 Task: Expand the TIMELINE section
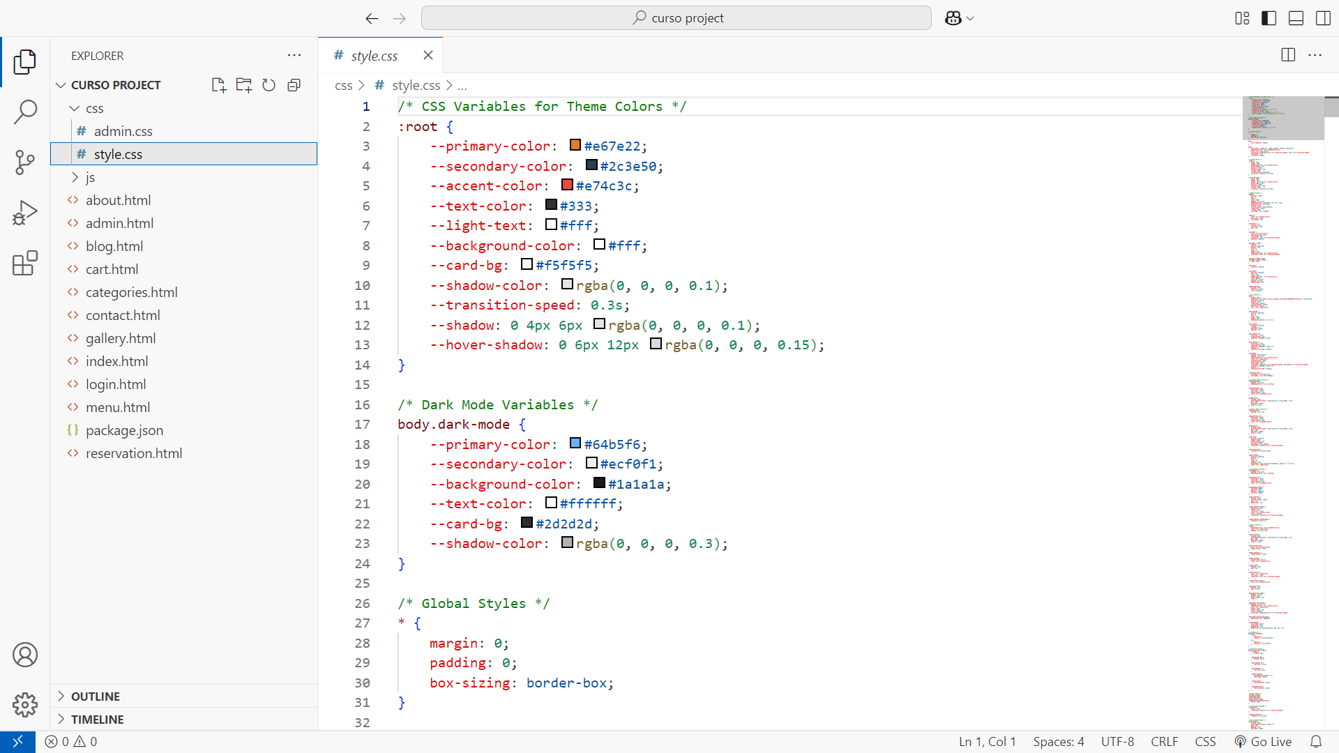[184, 720]
